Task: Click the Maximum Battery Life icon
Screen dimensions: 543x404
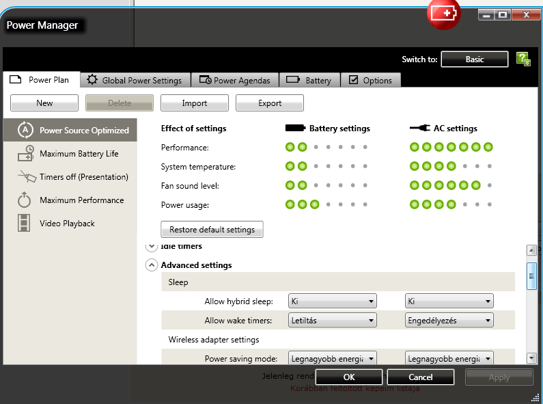Action: click(x=26, y=153)
